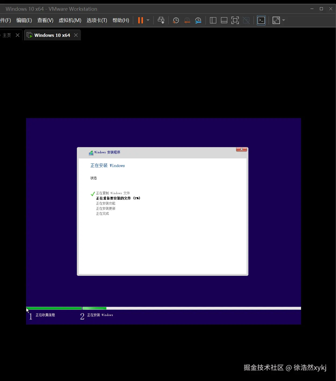The height and width of the screenshot is (381, 336).
Task: Click the Unity mode icon
Action: coord(246,20)
